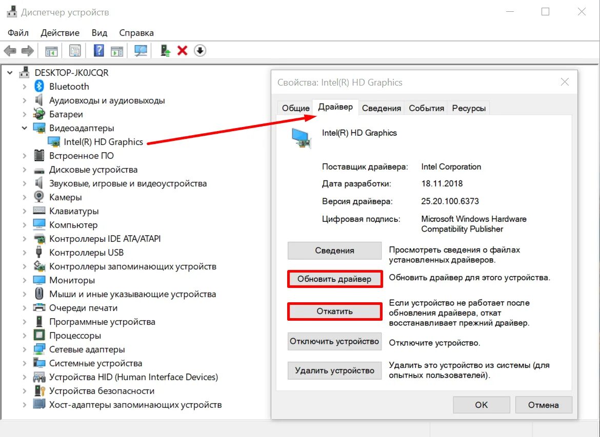
Task: Open the Файл menu
Action: [x=18, y=33]
